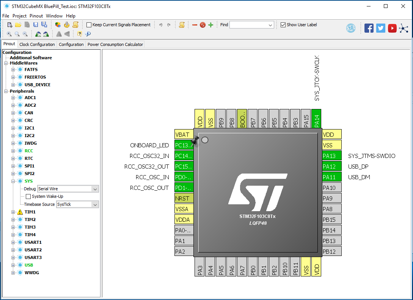Open the Power Consumption Calculator tab

(115, 44)
